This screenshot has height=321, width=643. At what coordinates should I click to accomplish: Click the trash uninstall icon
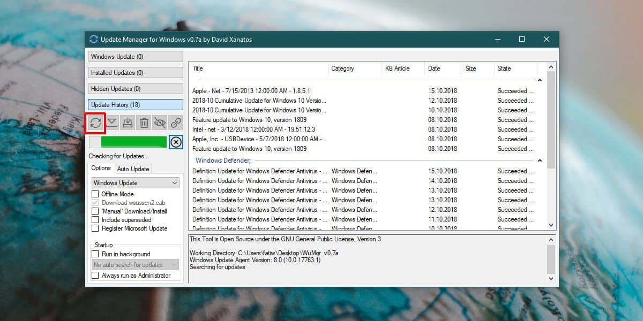pyautogui.click(x=144, y=123)
